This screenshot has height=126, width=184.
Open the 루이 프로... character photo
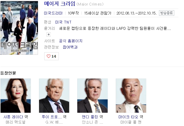click(54, 95)
